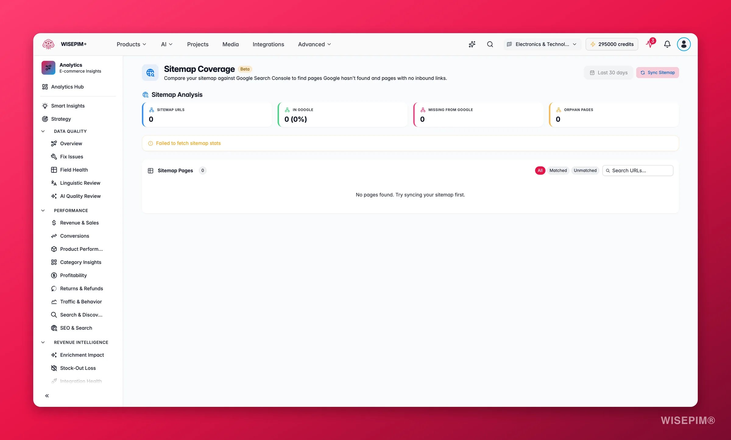Go to Media in top navigation
Image resolution: width=731 pixels, height=440 pixels.
pos(231,44)
